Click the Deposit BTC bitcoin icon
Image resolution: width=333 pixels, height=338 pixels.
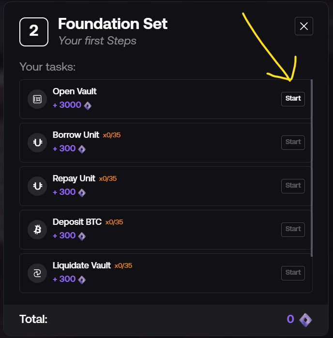37,230
